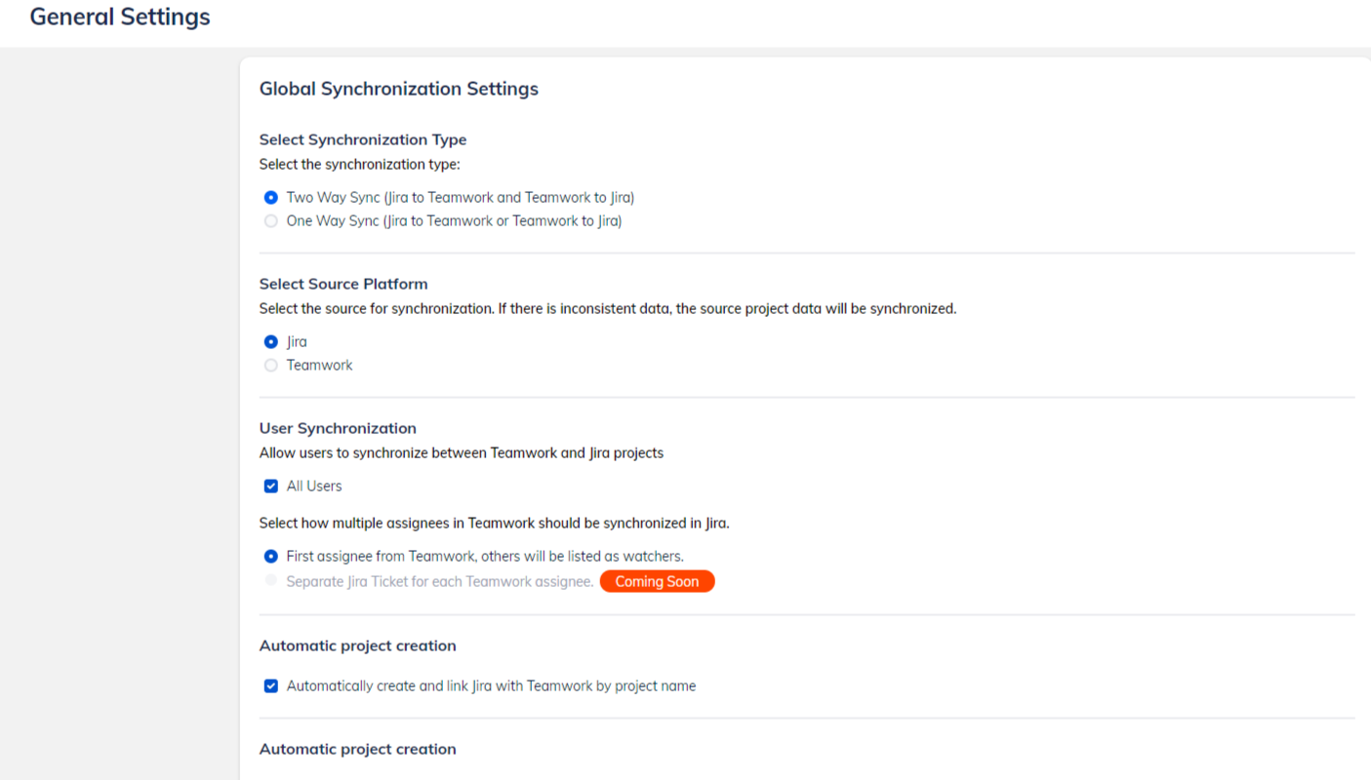Screen dimensions: 1371x780
Task: Click the "Select Synchronization Type" section heading
Action: pyautogui.click(x=362, y=139)
